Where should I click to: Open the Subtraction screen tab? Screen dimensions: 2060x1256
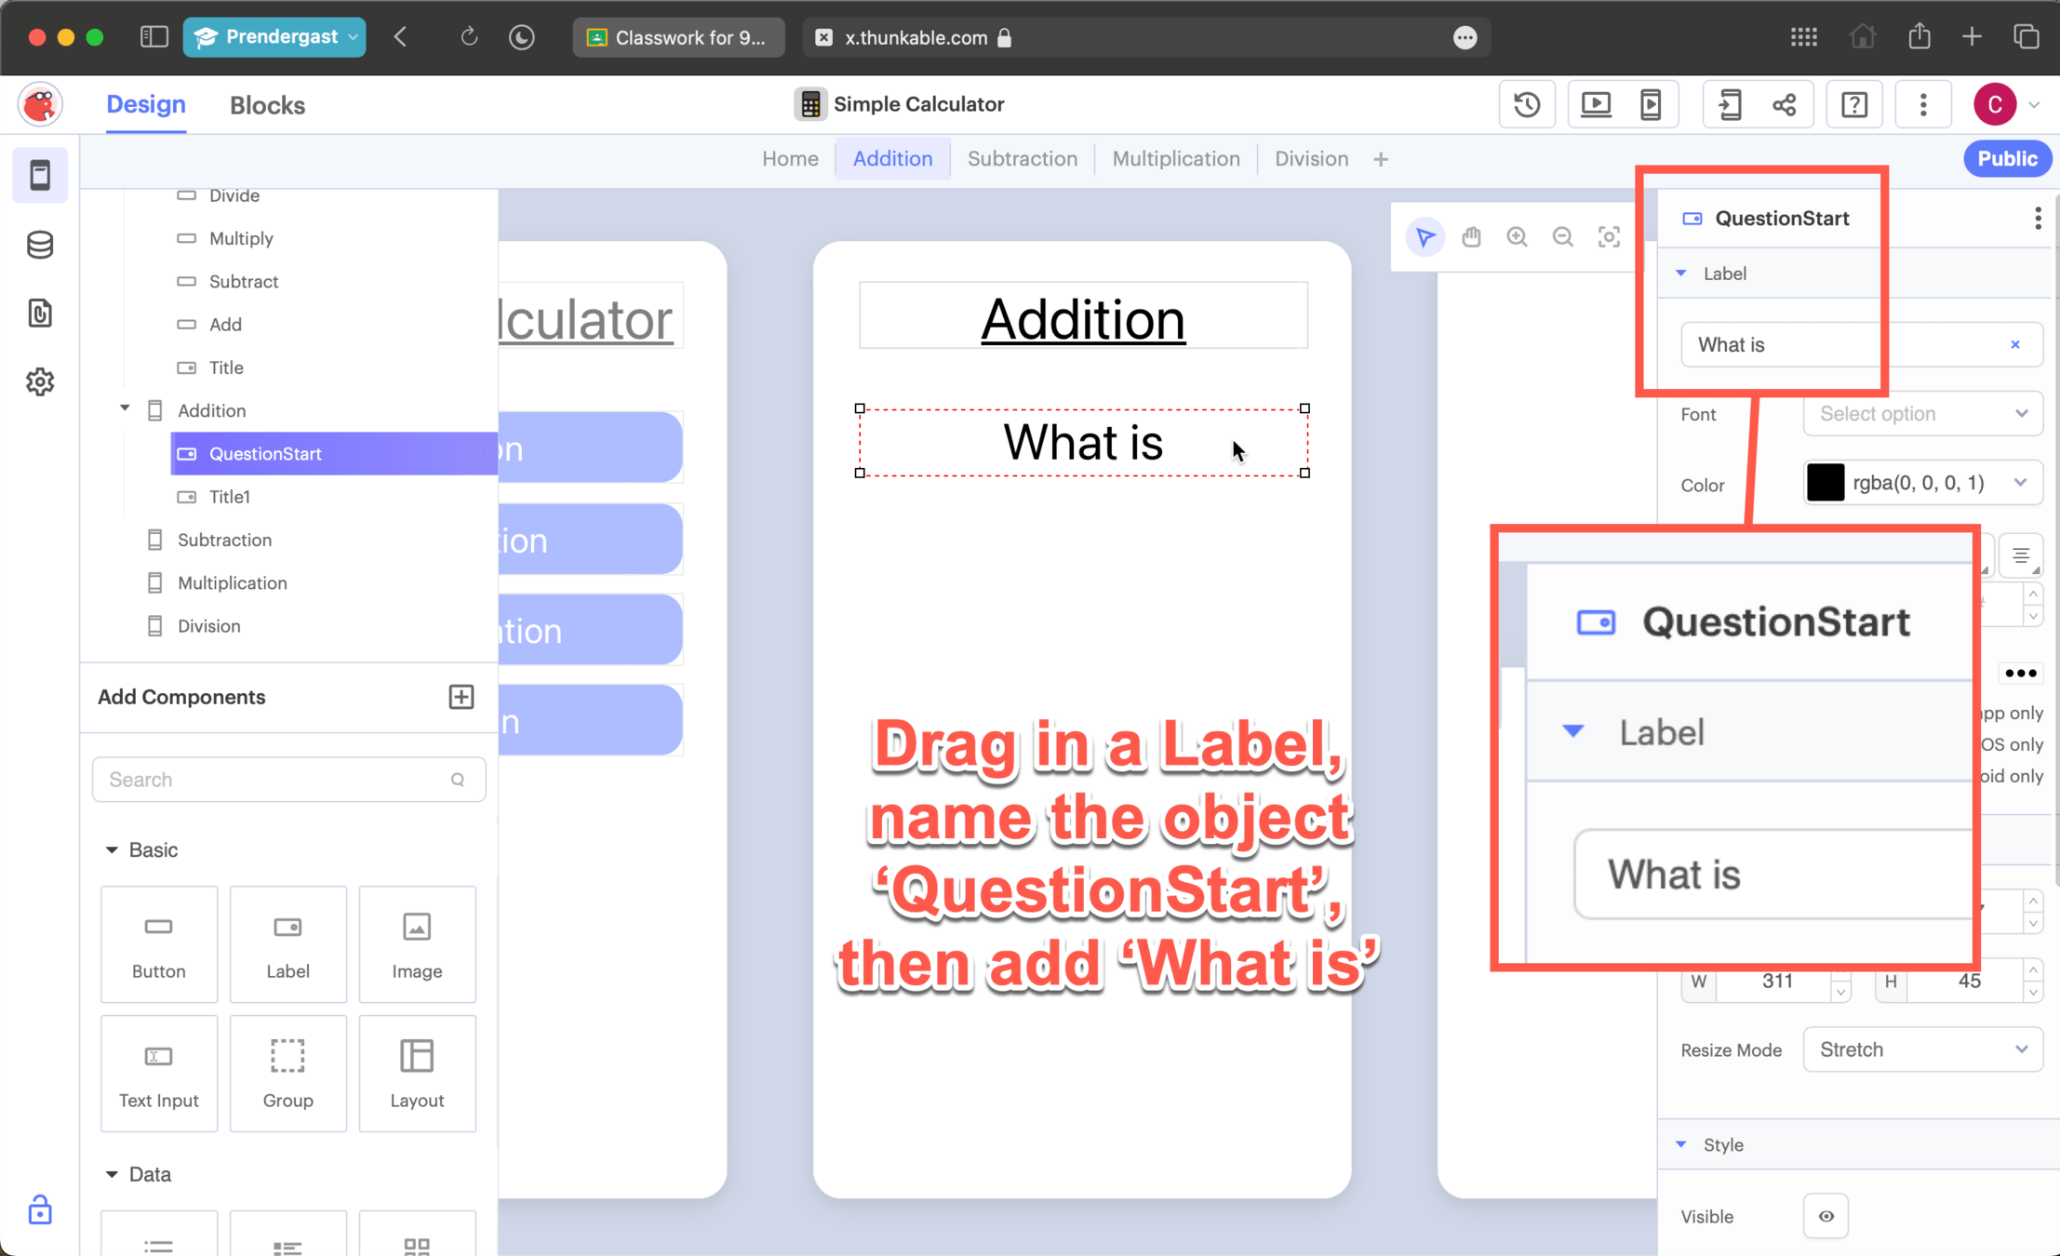click(1022, 159)
